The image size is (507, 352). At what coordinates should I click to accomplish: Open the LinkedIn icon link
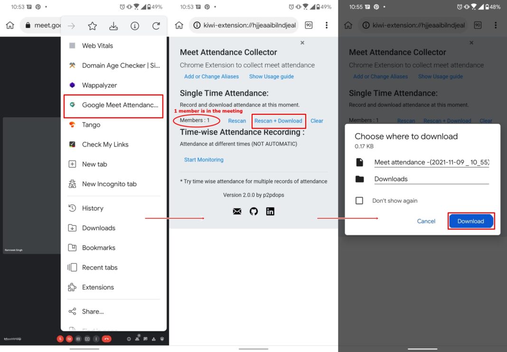coord(270,211)
